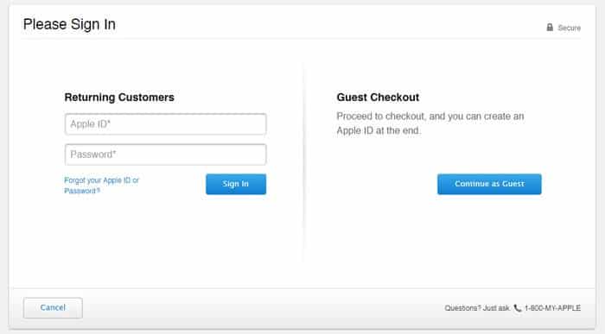Click into the Apple ID field
The height and width of the screenshot is (334, 605).
tap(166, 124)
